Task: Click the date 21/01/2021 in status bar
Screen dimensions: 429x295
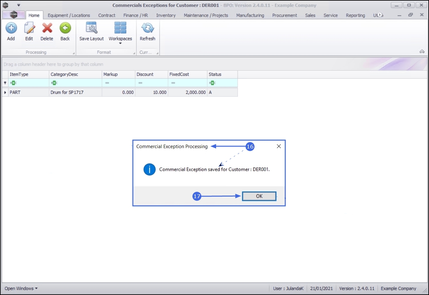Action: pos(321,288)
